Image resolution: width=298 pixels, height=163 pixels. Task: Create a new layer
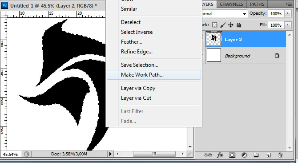(268, 155)
